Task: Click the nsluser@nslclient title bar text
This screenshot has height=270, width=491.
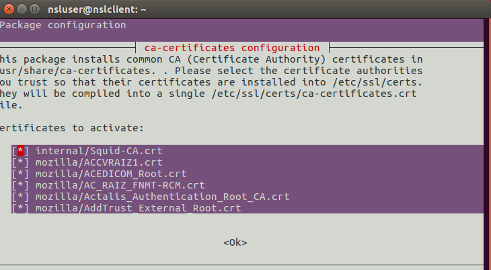Action: click(97, 9)
